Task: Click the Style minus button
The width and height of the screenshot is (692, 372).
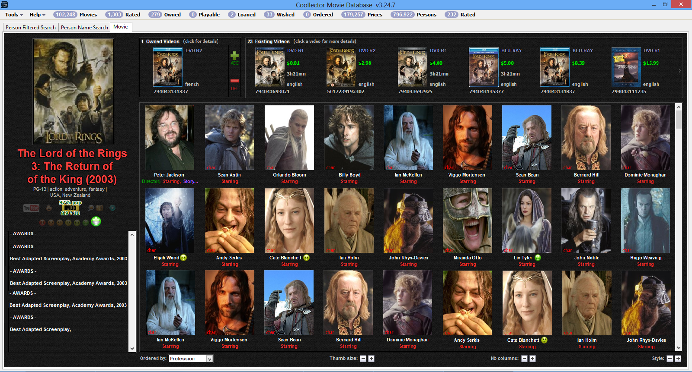Action: pyautogui.click(x=670, y=359)
